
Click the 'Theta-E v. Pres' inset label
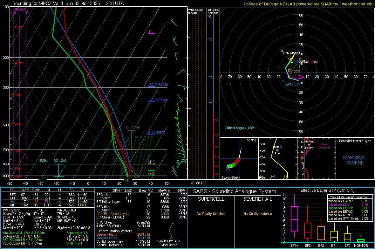point(277,150)
